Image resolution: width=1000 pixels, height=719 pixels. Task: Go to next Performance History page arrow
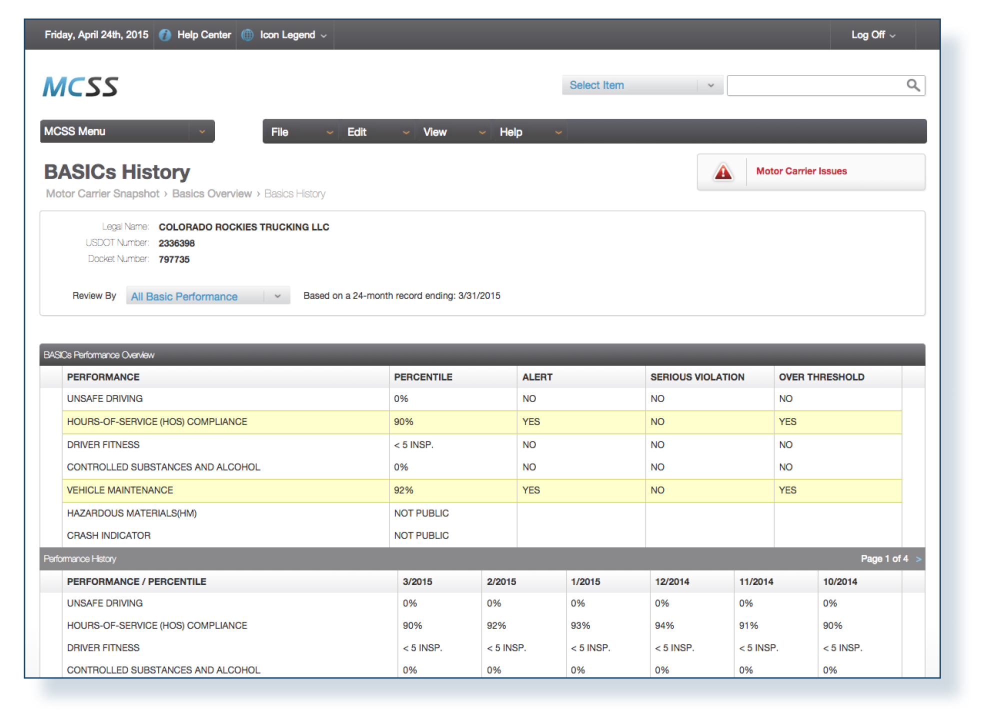918,559
